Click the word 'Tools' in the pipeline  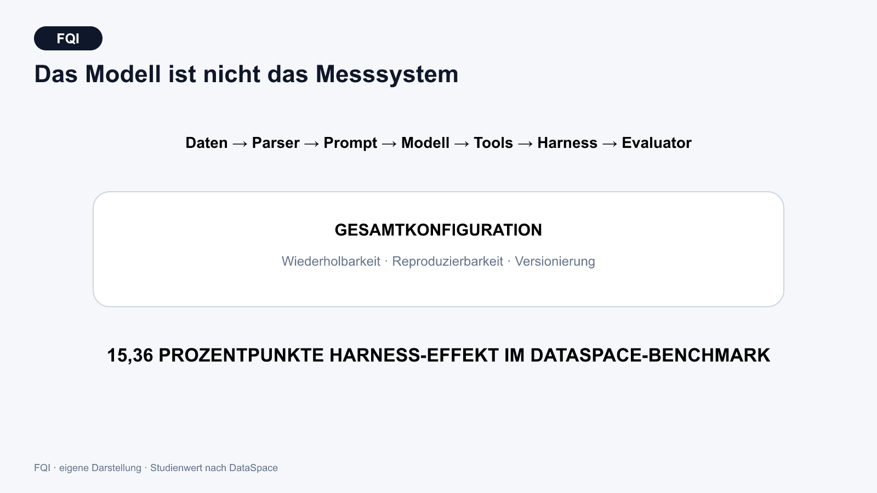(x=493, y=143)
